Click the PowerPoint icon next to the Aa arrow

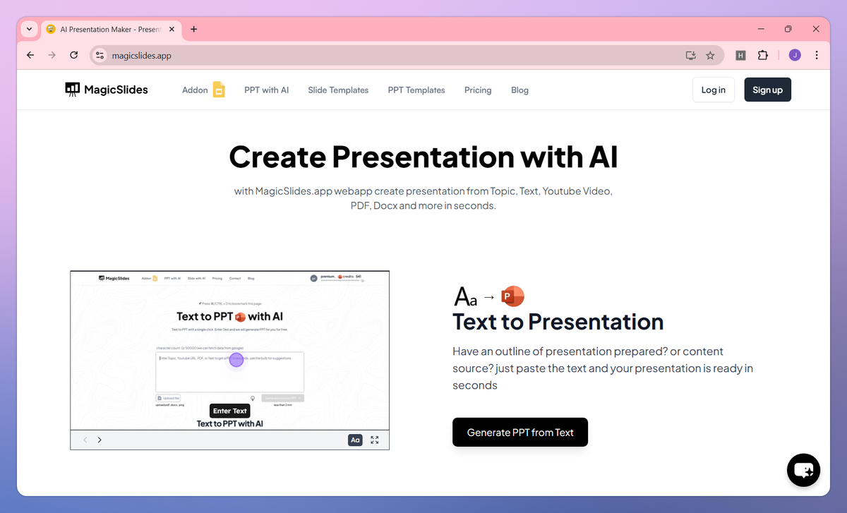(512, 296)
